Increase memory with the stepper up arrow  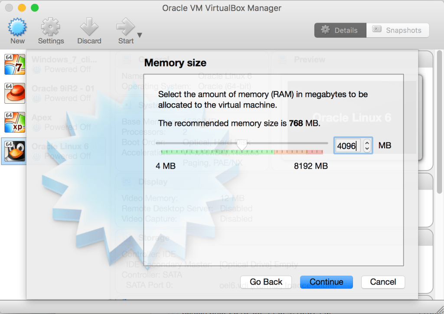(x=367, y=143)
